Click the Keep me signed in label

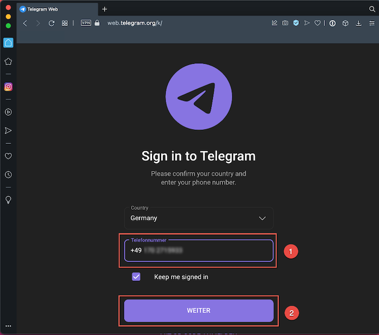coord(181,277)
